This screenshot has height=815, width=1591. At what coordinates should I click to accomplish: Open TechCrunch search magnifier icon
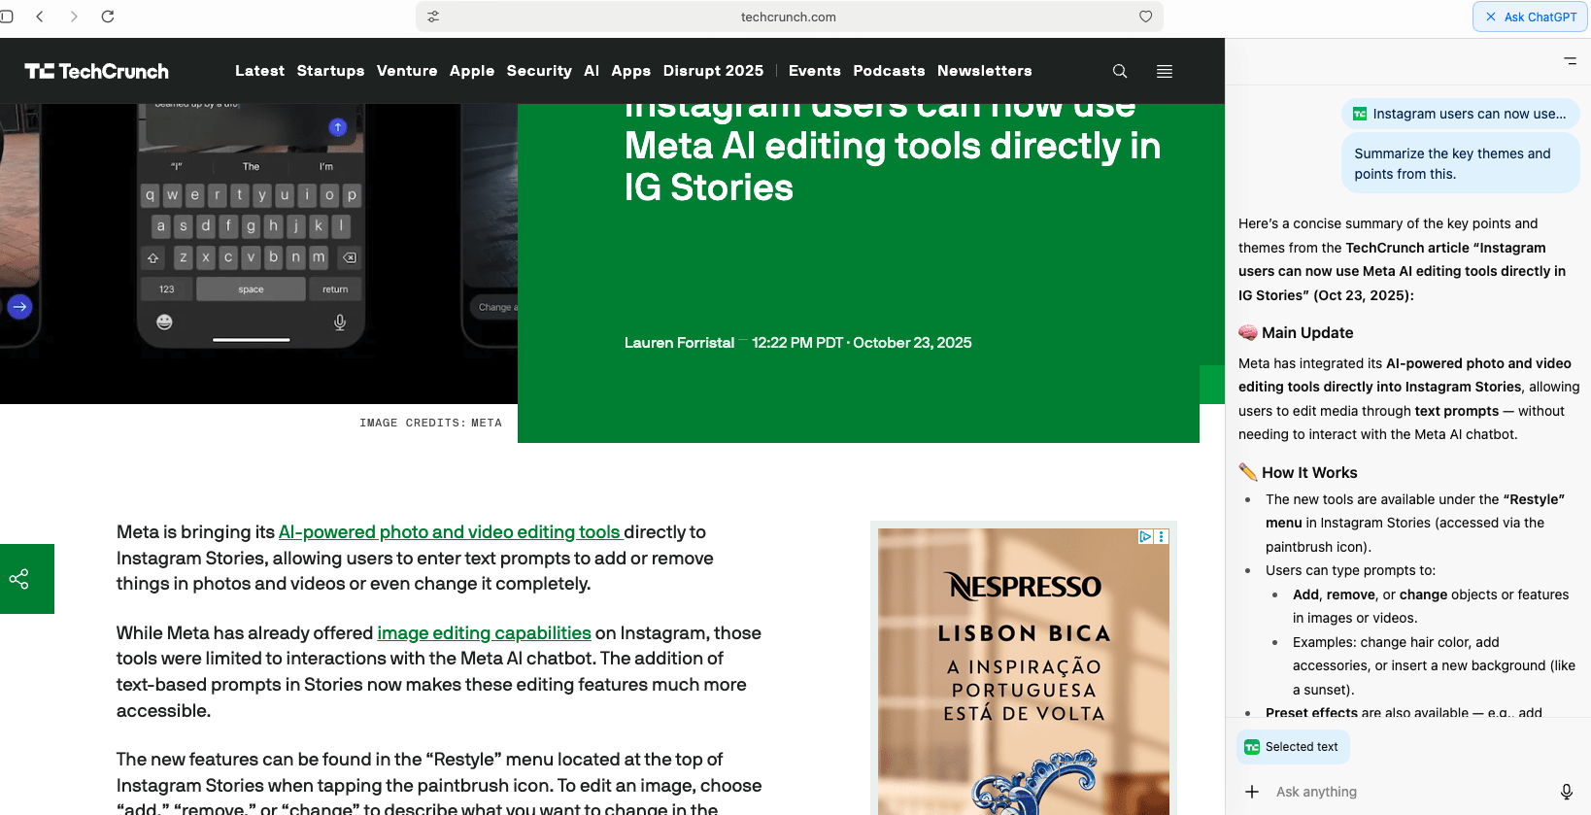pos(1120,71)
